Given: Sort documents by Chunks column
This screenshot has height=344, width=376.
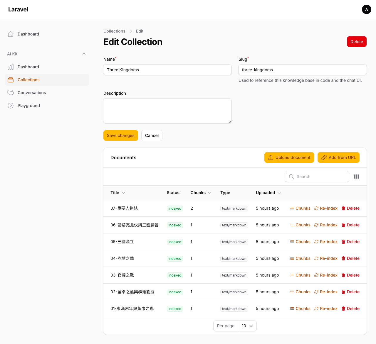Looking at the screenshot, I should coord(201,193).
